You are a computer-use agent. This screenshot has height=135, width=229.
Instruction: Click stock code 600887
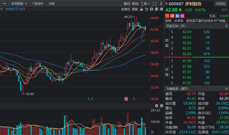(176, 4)
